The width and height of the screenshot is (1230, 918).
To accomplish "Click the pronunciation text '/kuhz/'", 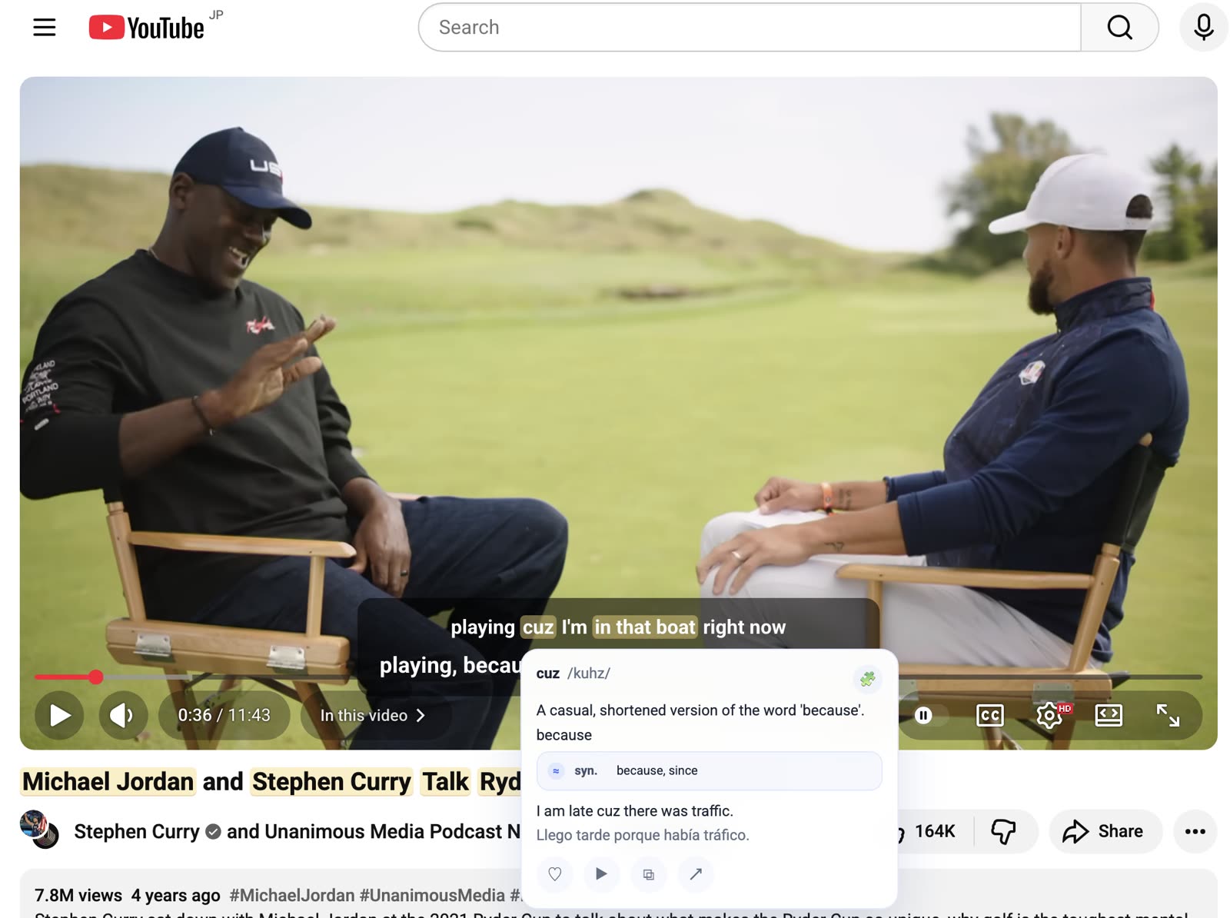I will [589, 674].
